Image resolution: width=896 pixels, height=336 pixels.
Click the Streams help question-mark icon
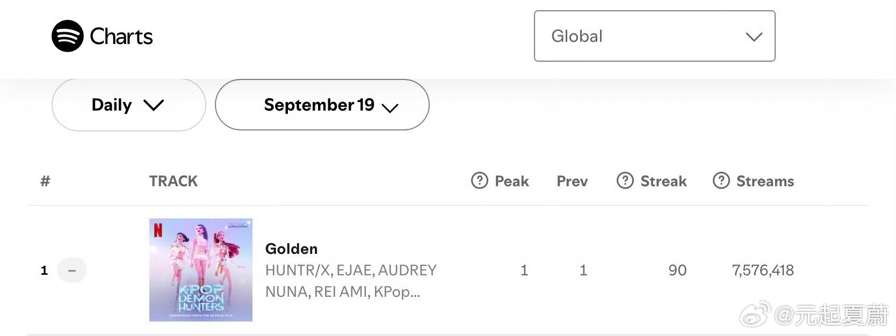pyautogui.click(x=721, y=181)
